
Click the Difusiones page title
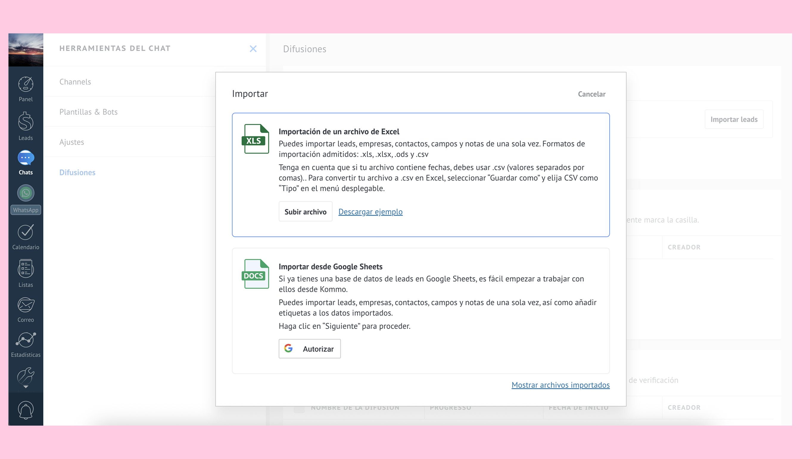click(x=305, y=49)
